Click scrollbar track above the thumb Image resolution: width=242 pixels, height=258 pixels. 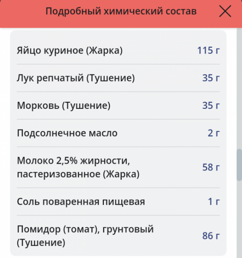239,88
